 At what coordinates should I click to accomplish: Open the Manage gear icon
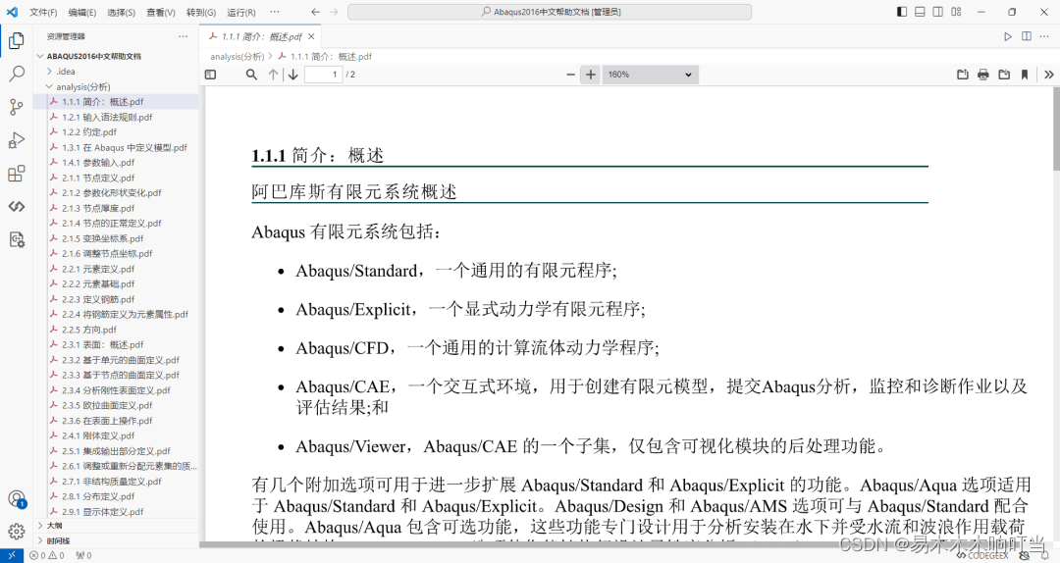(x=17, y=532)
